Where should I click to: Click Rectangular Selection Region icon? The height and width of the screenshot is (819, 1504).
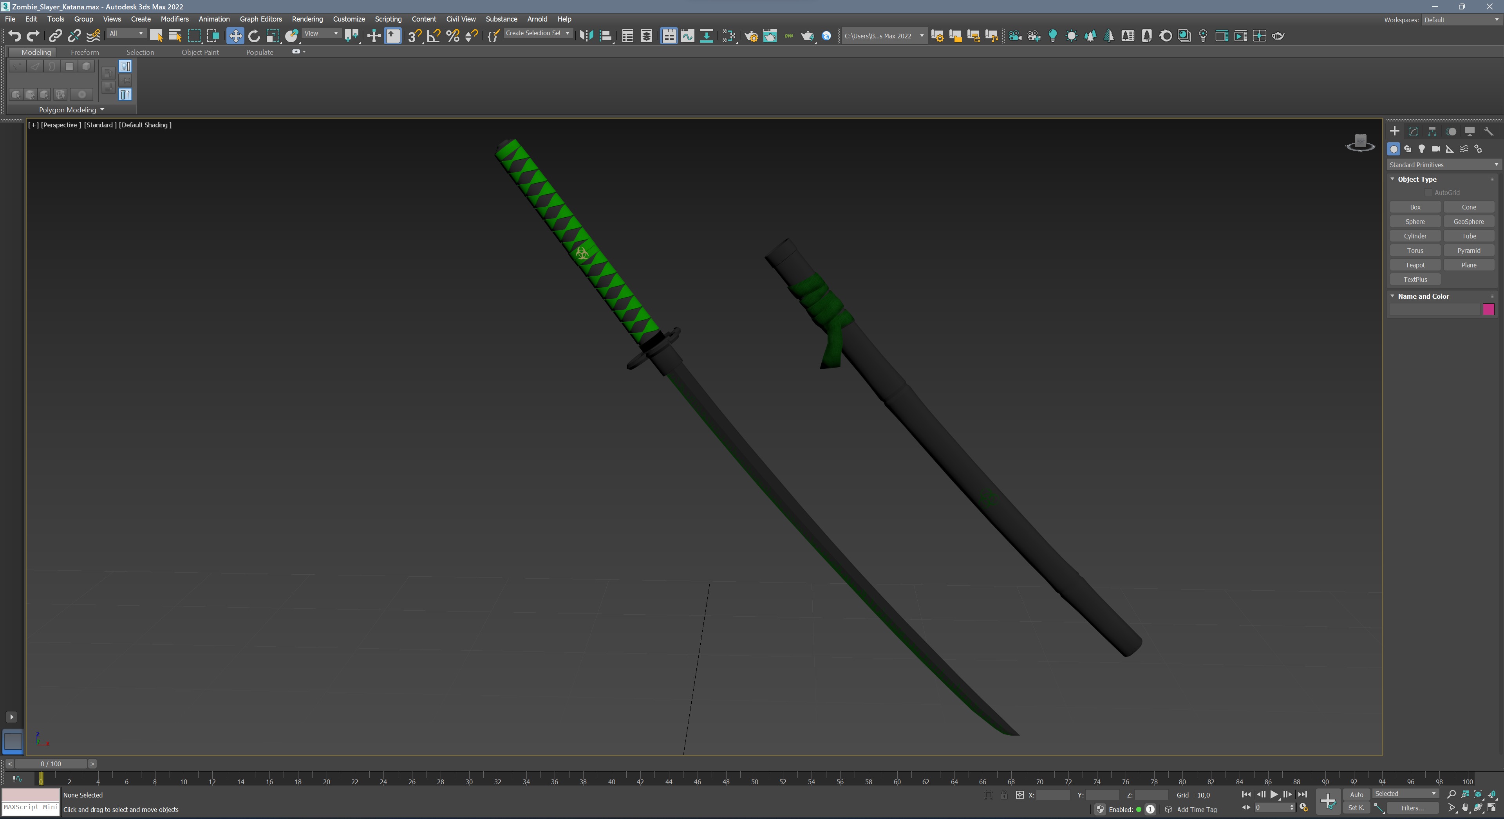pos(194,36)
